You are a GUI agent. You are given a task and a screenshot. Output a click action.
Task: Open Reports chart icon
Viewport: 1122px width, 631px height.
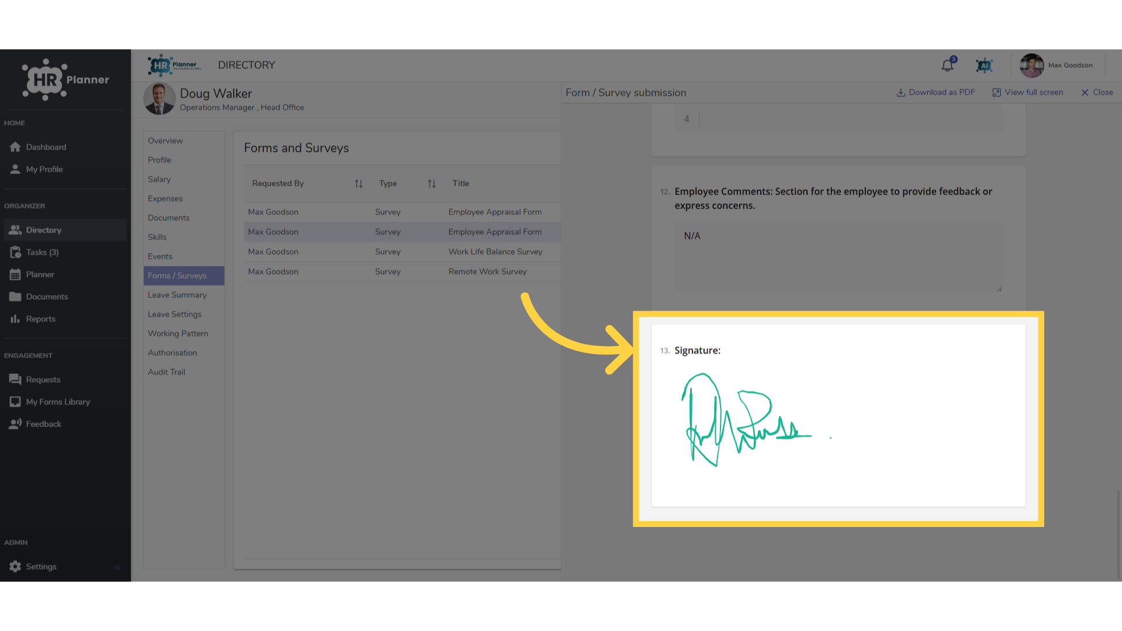tap(15, 319)
